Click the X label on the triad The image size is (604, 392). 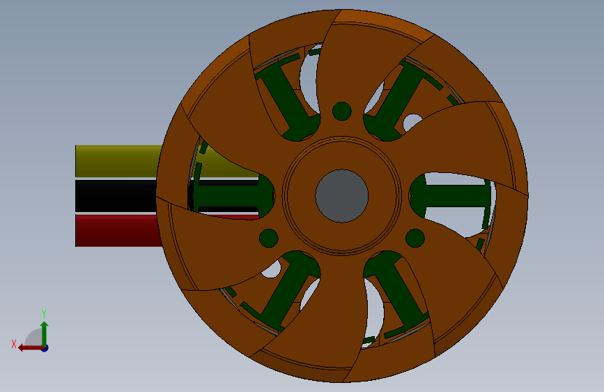click(14, 344)
